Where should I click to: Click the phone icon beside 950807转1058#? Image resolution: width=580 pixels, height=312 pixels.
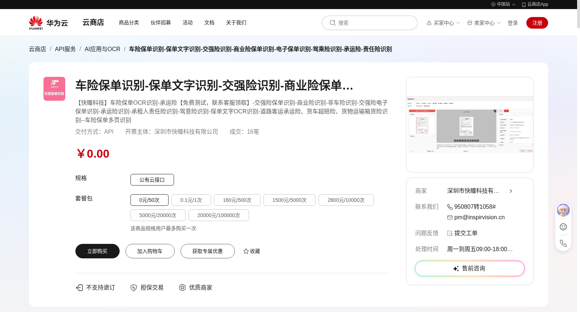[450, 207]
